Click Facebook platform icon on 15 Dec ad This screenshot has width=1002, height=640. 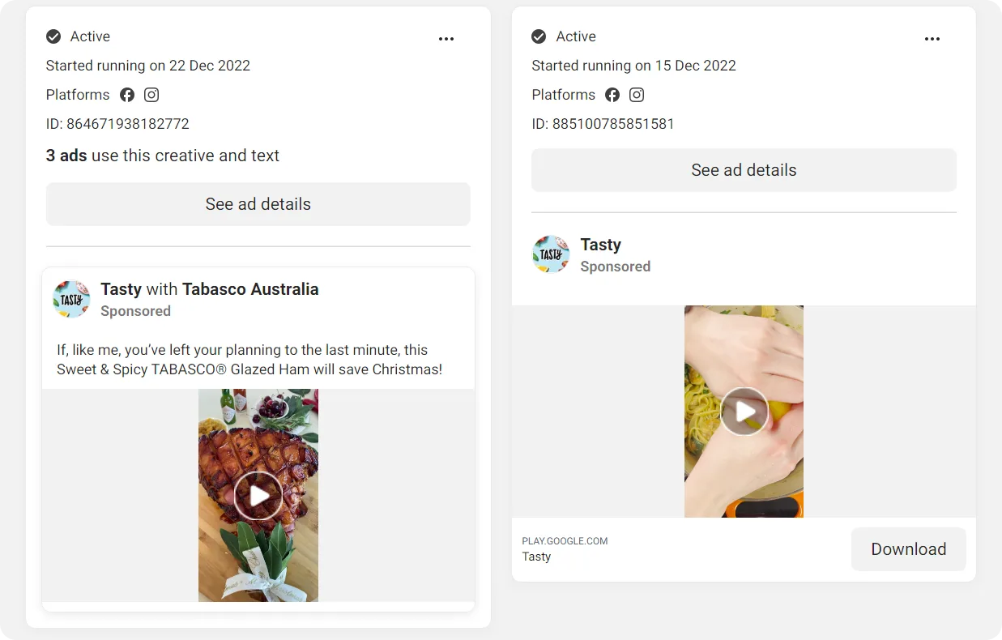pos(612,95)
